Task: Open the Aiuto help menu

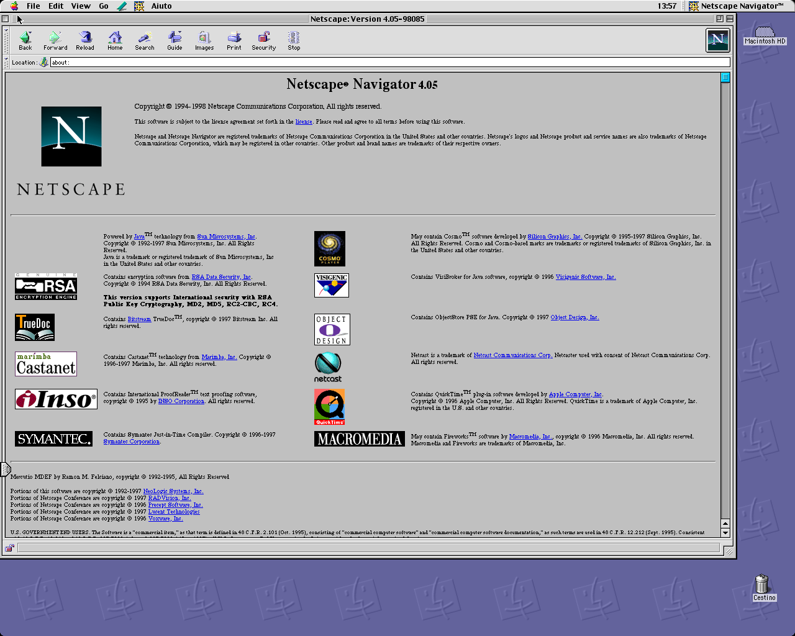Action: 161,6
